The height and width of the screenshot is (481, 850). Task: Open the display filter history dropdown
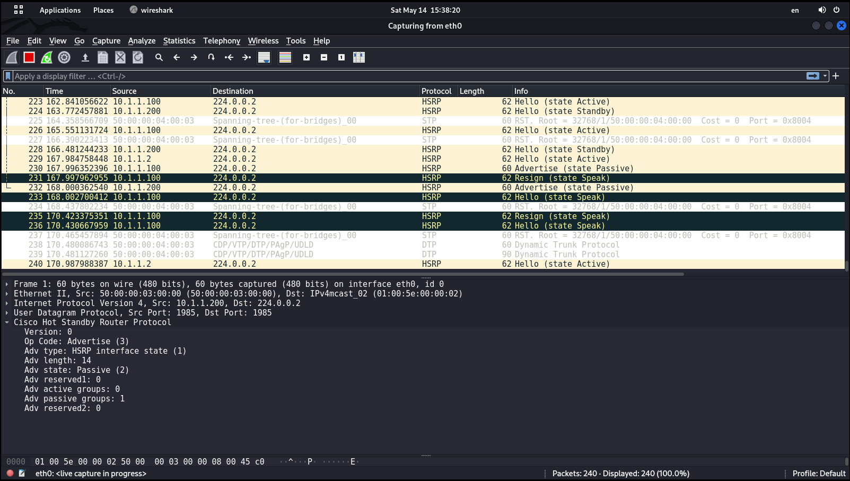pyautogui.click(x=825, y=76)
